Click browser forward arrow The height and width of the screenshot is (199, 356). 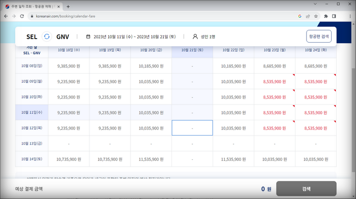tap(14, 16)
